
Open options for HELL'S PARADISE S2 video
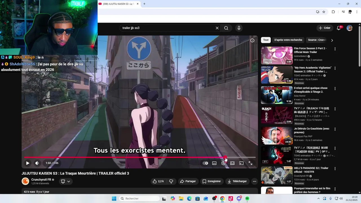[335, 169]
